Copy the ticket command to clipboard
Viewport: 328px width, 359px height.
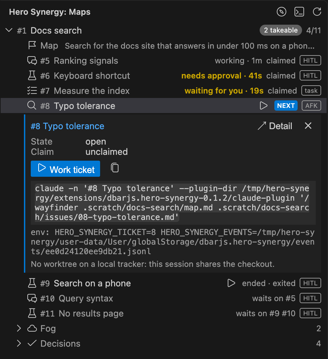pos(115,168)
